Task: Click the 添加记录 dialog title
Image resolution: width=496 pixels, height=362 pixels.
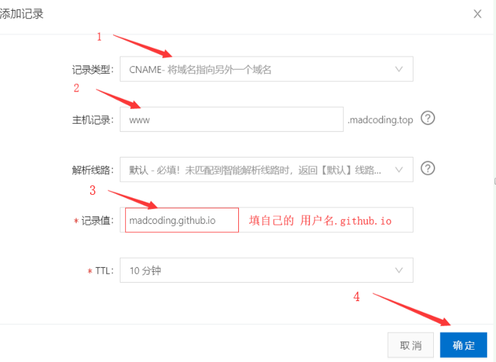Action: click(x=22, y=14)
